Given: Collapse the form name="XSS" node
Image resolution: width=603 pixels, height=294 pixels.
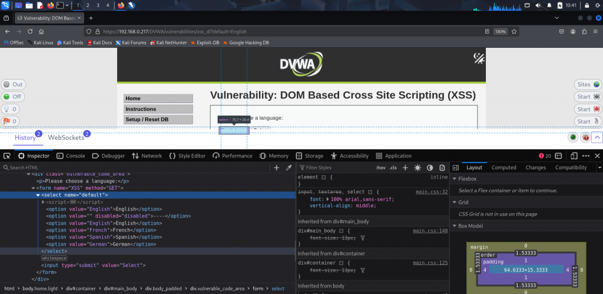Looking at the screenshot, I should (33, 188).
